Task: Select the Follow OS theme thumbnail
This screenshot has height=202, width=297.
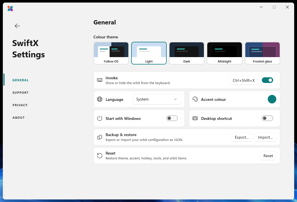Action: pos(111,53)
